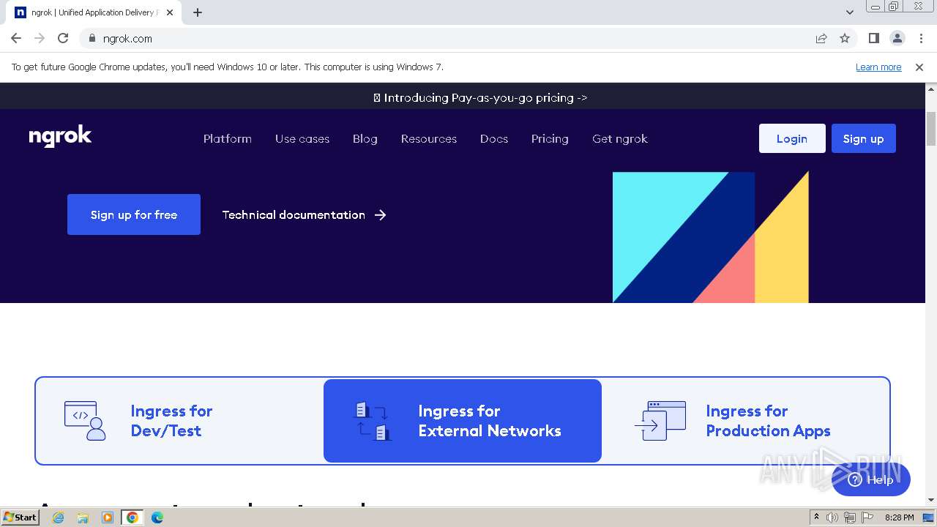Open the Docs link
This screenshot has width=937, height=527.
(x=494, y=138)
